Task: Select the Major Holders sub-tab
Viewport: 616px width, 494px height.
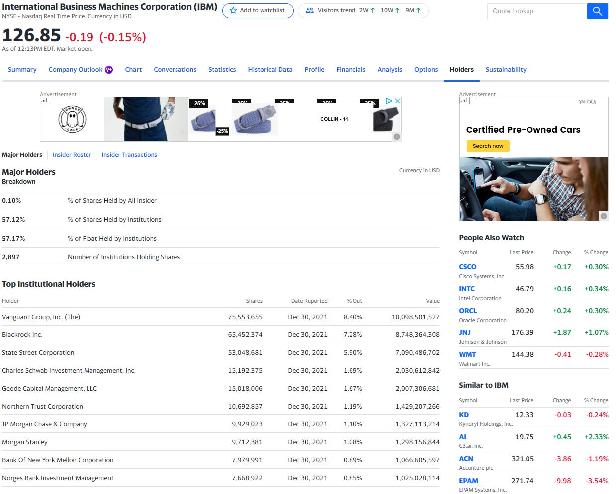Action: (22, 155)
